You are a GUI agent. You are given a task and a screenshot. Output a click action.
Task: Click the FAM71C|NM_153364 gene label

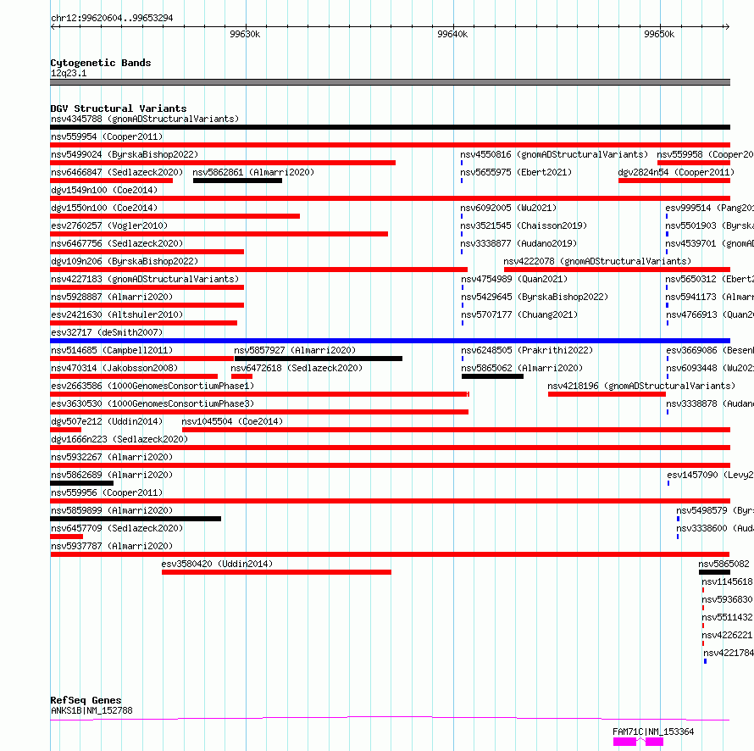tap(653, 732)
